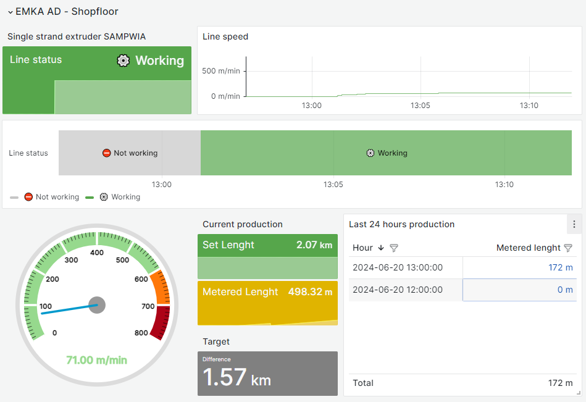The height and width of the screenshot is (402, 586).
Task: Click the red Not working icon in the legend
Action: coord(28,197)
